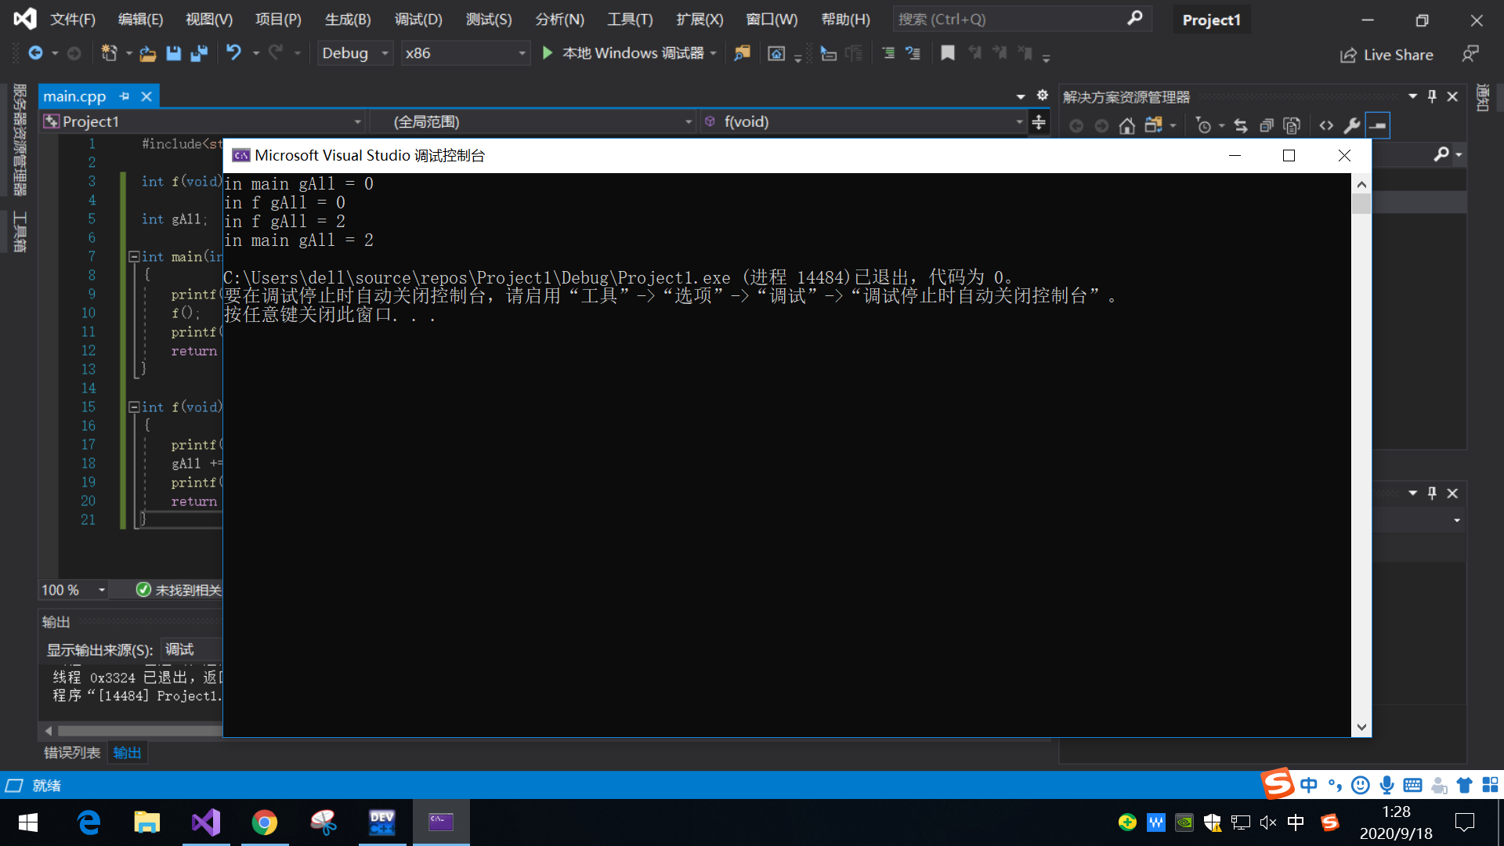Screen dimensions: 1504x846
Task: Collapse the int main function block
Action: click(134, 257)
